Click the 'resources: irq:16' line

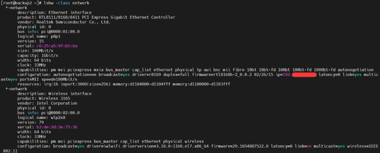point(123,84)
